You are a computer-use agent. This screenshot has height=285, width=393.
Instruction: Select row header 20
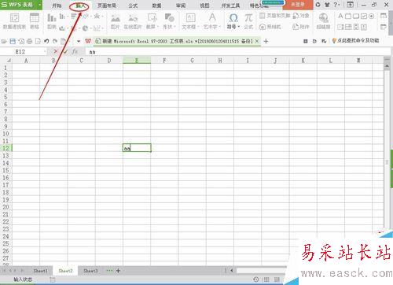pos(6,207)
